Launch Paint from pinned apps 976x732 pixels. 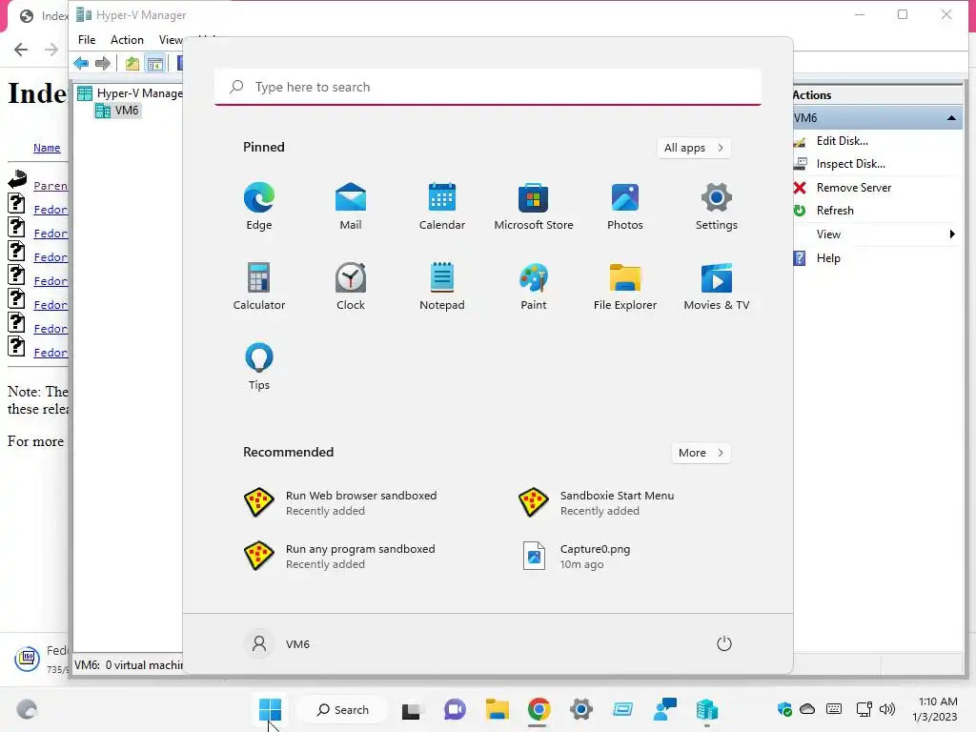coord(534,286)
